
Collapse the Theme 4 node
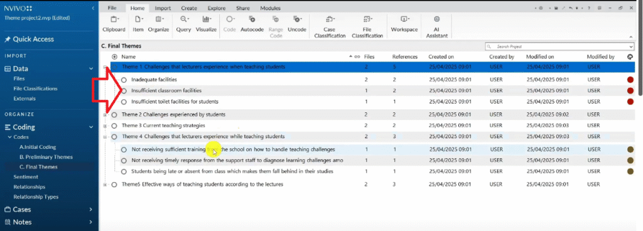(x=105, y=137)
